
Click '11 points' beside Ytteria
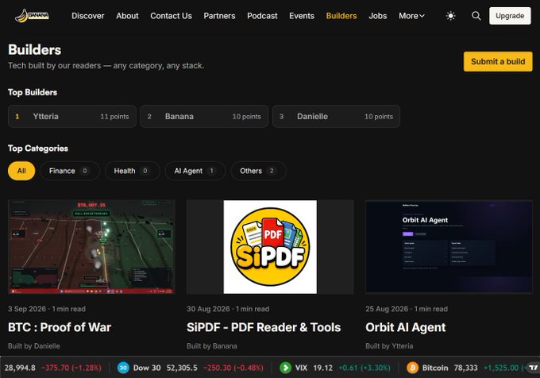point(114,117)
